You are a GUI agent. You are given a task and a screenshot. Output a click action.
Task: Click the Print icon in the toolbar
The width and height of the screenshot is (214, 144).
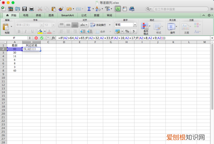31,9
